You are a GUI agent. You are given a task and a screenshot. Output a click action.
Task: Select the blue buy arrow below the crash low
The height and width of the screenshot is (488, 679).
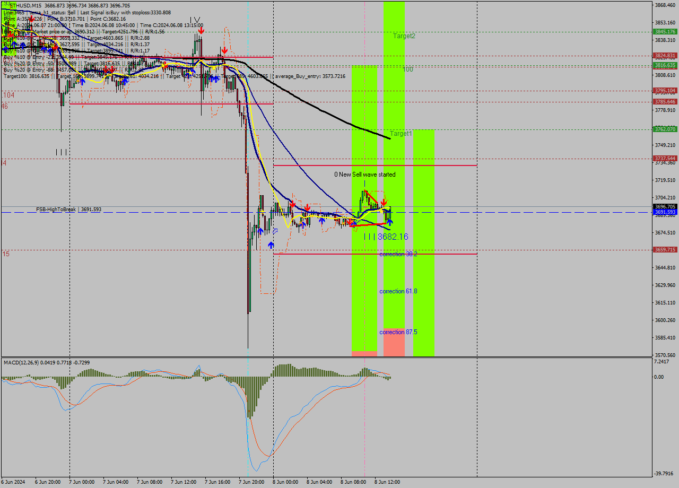(x=272, y=245)
